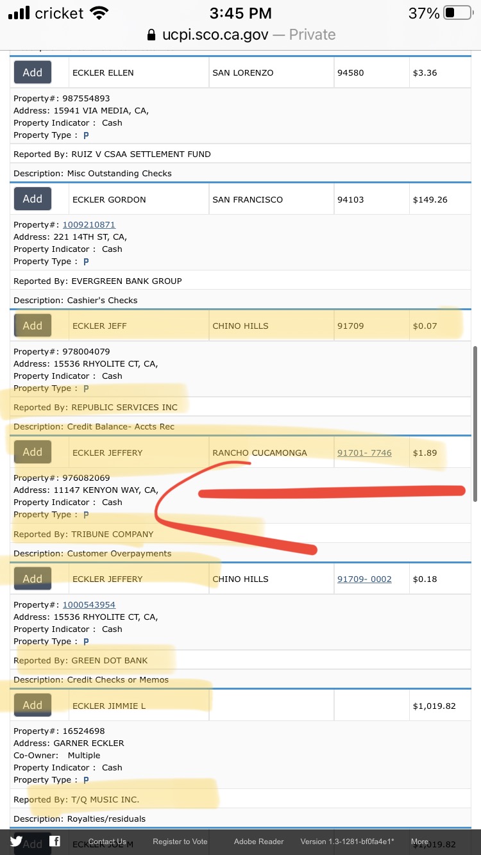Add ECKLER JEFFERY Chino Hills property
This screenshot has height=855, width=481.
[x=33, y=579]
